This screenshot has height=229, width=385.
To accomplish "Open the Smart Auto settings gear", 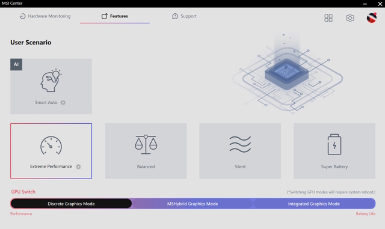I will click(63, 103).
